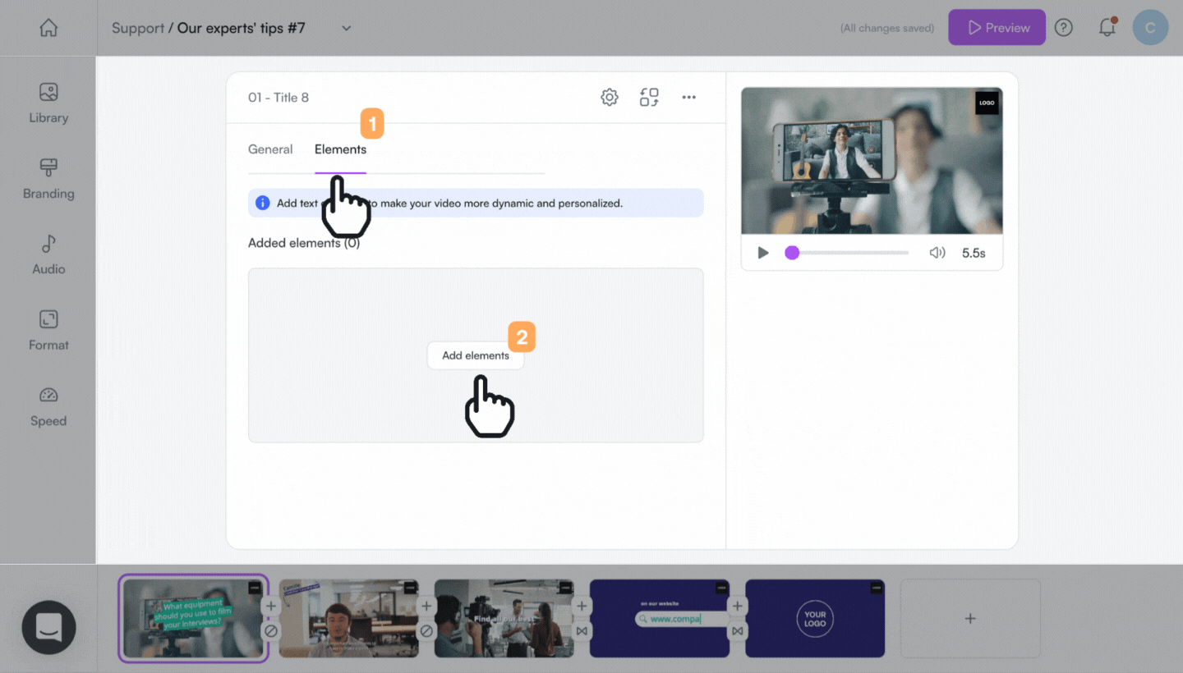Add a new scene at timeline end
Viewport: 1183px width, 673px height.
pyautogui.click(x=970, y=619)
